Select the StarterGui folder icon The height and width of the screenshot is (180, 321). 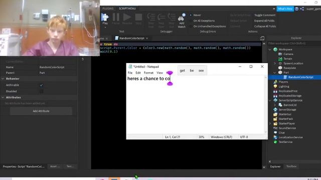275,114
